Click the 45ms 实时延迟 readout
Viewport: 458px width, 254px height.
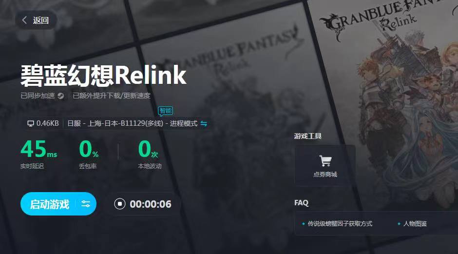[x=38, y=155]
